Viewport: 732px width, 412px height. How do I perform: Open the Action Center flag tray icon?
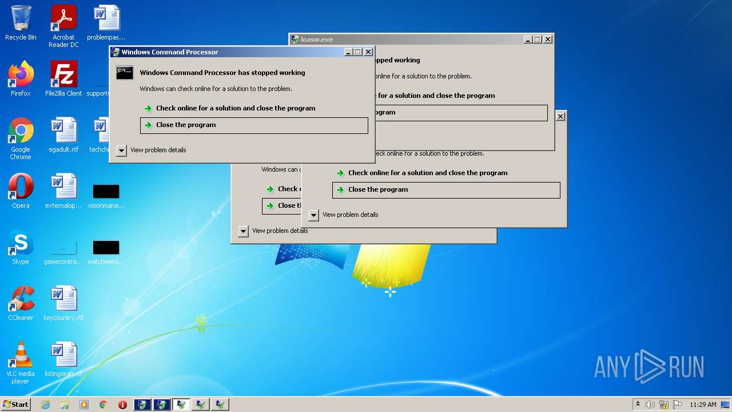pos(678,405)
